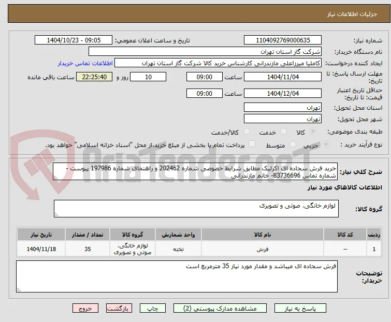Click the چاپ print button
The image size is (391, 322).
click(x=153, y=309)
